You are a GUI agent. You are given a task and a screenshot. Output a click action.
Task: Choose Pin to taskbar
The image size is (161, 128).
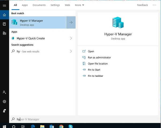[x=96, y=76]
